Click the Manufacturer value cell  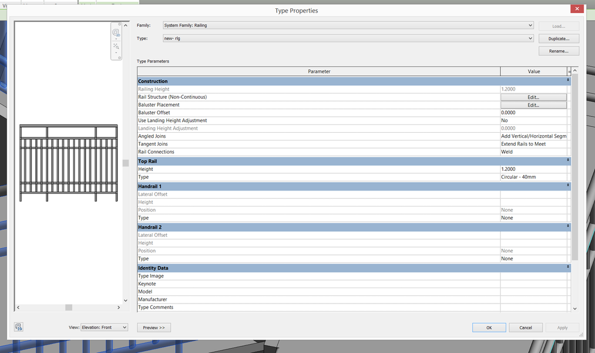coord(534,299)
